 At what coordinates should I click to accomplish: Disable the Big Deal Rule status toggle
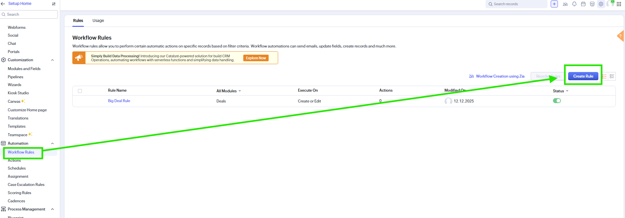pos(557,101)
